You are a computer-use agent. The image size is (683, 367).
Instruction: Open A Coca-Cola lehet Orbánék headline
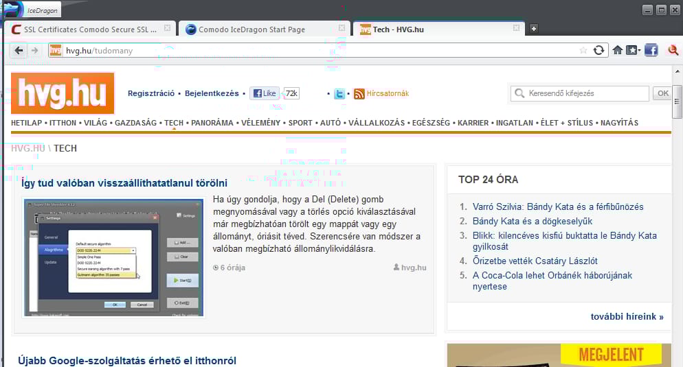552,281
